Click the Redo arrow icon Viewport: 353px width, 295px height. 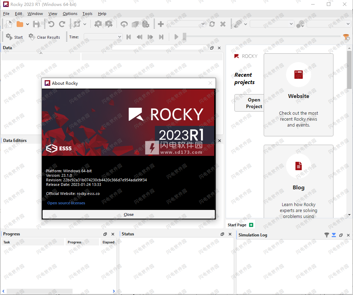point(62,24)
